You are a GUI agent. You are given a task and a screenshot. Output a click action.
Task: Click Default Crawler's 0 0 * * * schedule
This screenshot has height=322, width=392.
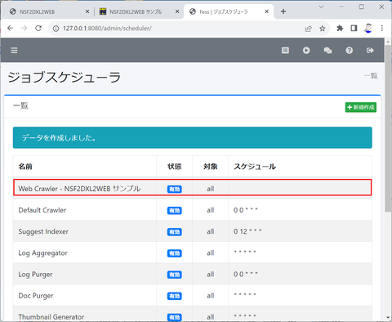tap(245, 210)
